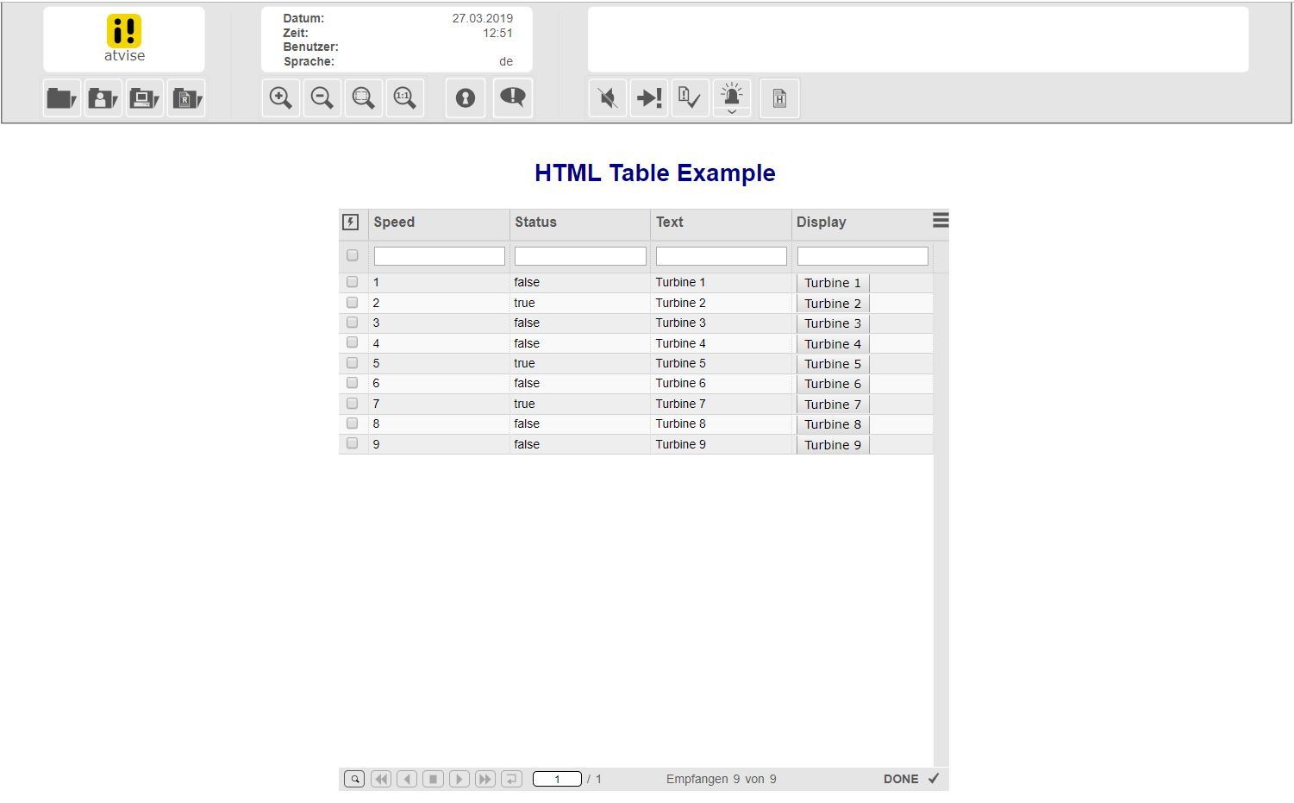Click the Turbine 8 display button
Viewport: 1294px width, 803px height.
[833, 424]
